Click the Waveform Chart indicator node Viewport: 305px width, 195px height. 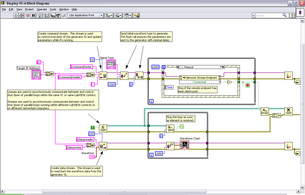pyautogui.click(x=184, y=145)
